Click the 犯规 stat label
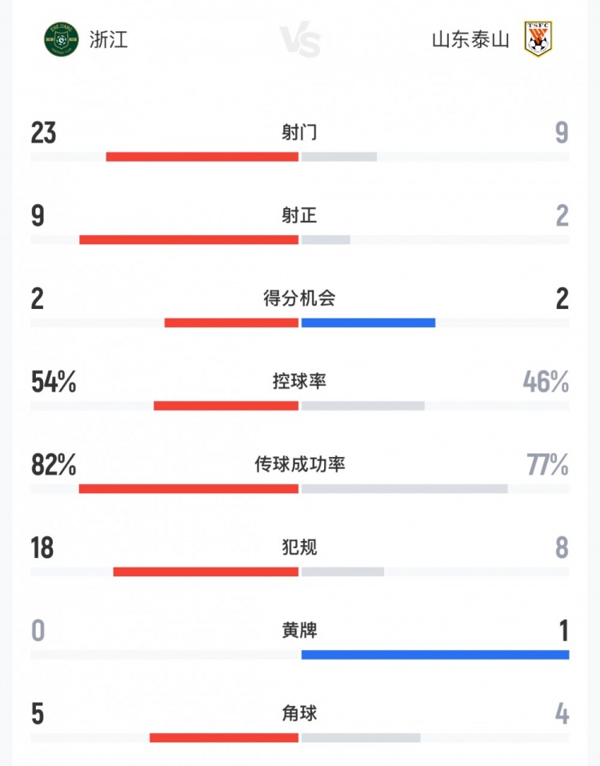This screenshot has height=766, width=600. [x=299, y=547]
